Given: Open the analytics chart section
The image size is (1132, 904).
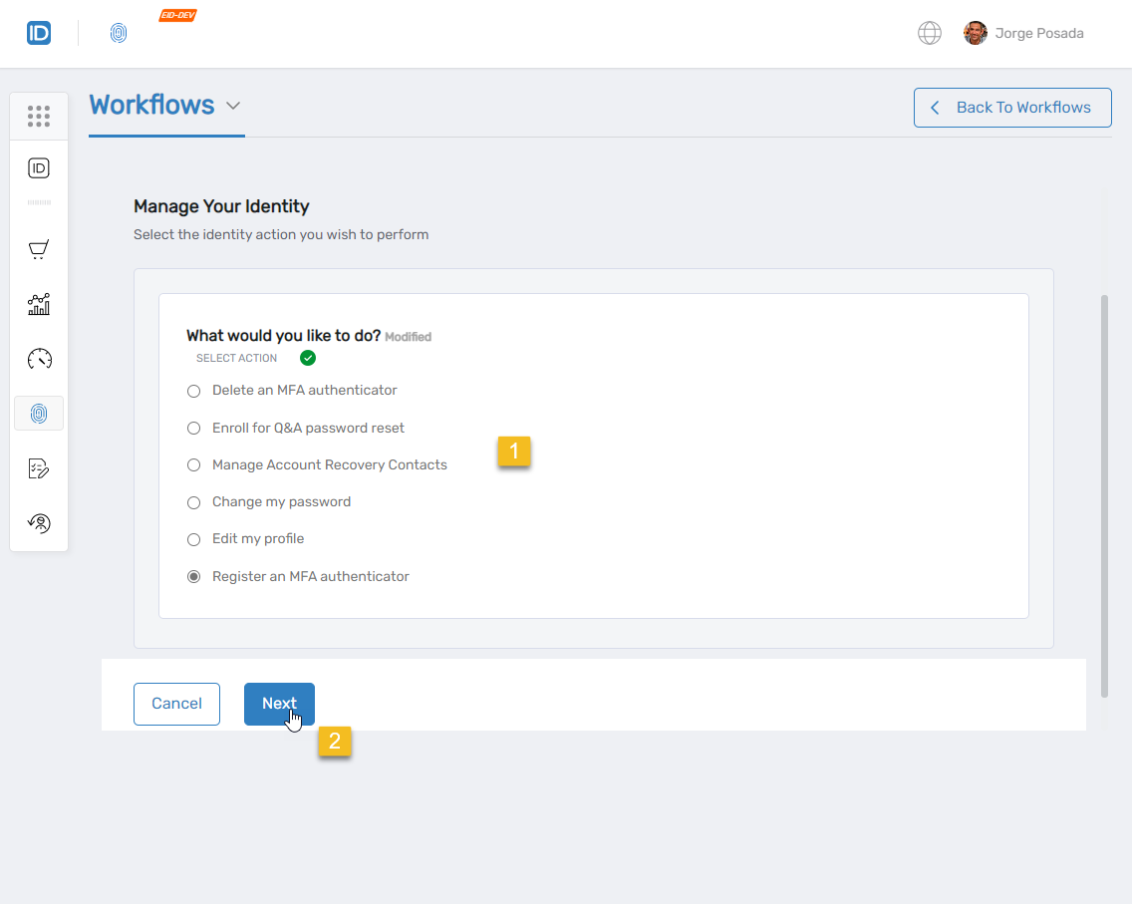Looking at the screenshot, I should 39,304.
